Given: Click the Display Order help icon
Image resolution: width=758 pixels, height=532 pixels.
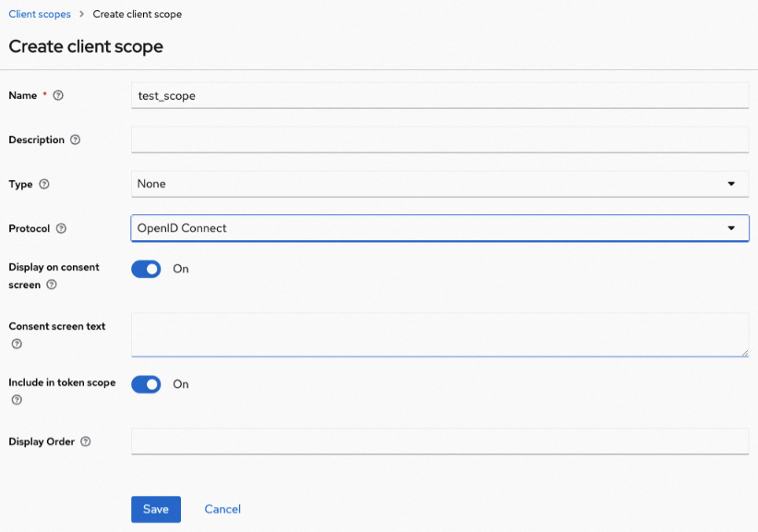Looking at the screenshot, I should (86, 442).
